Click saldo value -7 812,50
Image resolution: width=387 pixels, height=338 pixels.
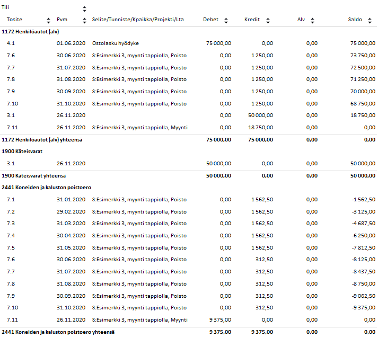click(x=364, y=248)
